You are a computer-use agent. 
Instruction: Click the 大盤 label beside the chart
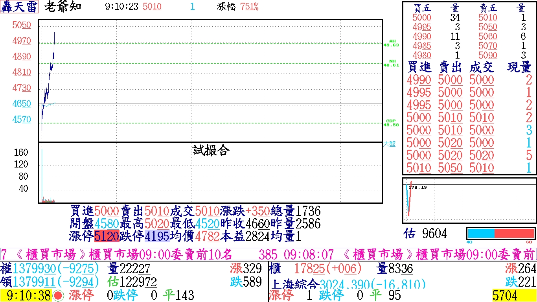(x=389, y=144)
